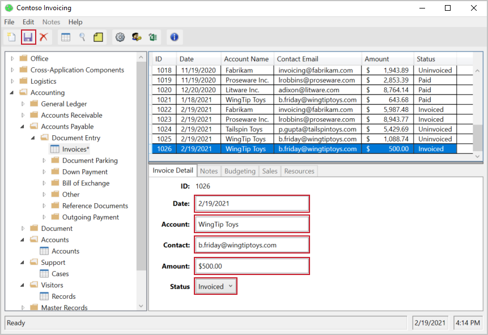This screenshot has height=335, width=488.
Task: Open the File menu
Action: tap(9, 22)
